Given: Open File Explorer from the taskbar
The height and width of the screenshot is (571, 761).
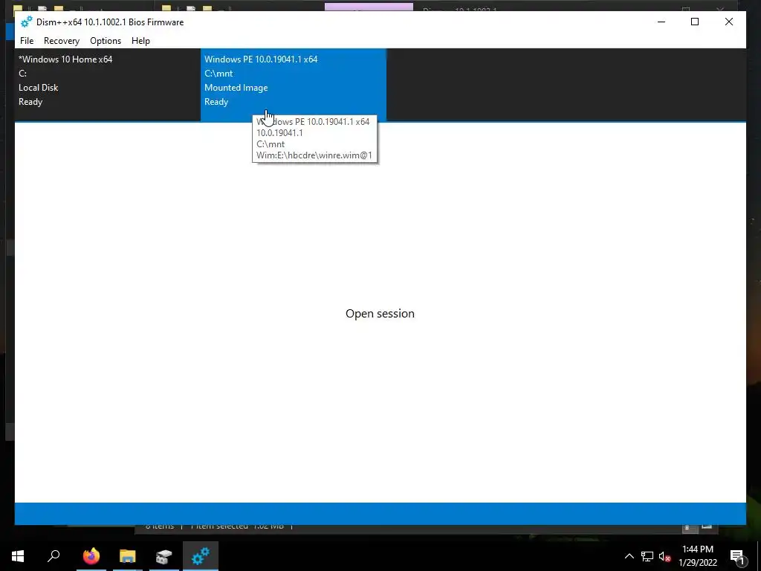Looking at the screenshot, I should pos(127,556).
